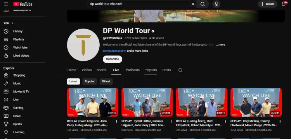Switch to the Home tab
Image resolution: width=291 pixels, height=139 pixels.
pos(72,70)
